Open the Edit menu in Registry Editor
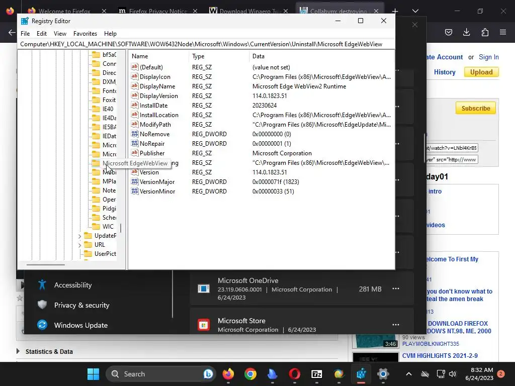The height and width of the screenshot is (386, 515). click(x=41, y=34)
